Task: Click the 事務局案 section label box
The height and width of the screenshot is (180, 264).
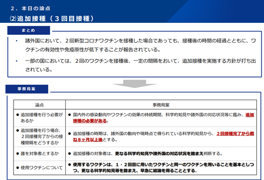Action: [27, 89]
